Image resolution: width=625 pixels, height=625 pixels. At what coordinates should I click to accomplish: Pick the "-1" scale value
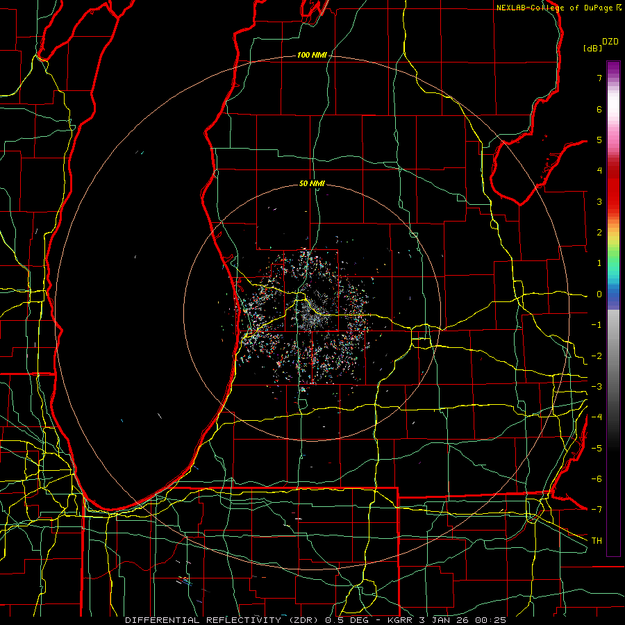point(597,325)
